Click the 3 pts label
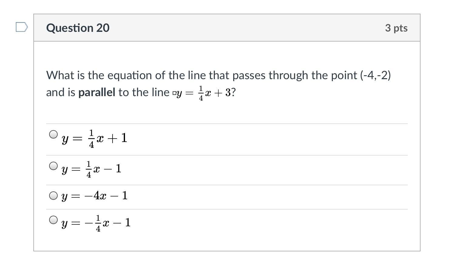This screenshot has height=262, width=463. [396, 28]
